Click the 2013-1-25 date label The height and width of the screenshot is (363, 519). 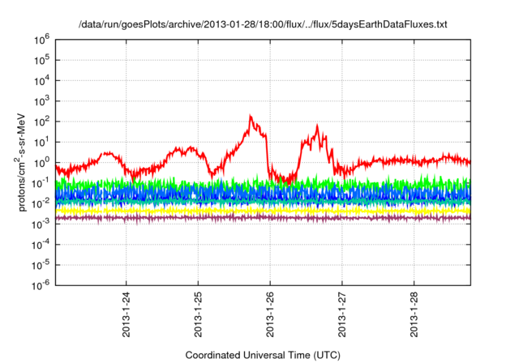(198, 314)
